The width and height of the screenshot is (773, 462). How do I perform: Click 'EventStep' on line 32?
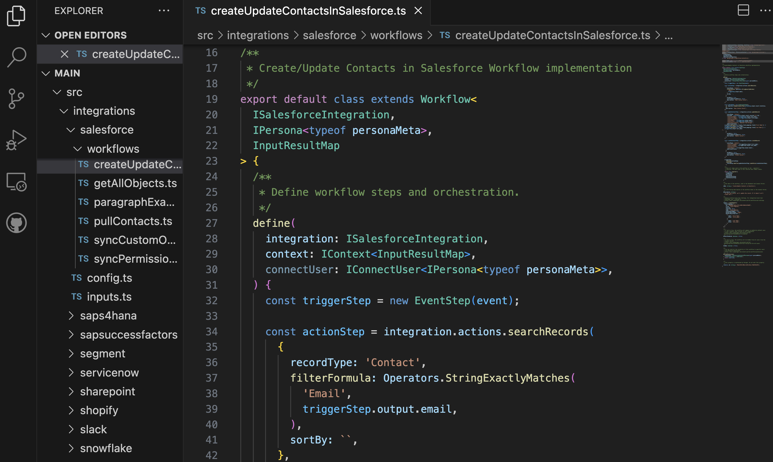442,301
